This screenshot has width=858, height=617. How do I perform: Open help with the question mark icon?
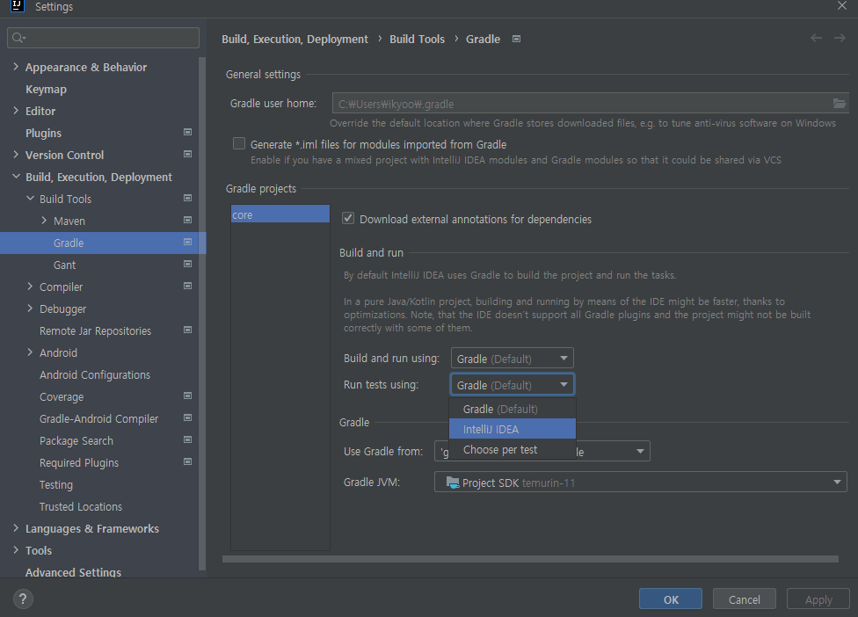(23, 599)
